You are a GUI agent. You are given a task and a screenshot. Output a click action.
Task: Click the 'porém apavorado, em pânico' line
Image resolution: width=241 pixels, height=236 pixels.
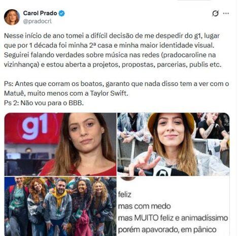[167, 230]
